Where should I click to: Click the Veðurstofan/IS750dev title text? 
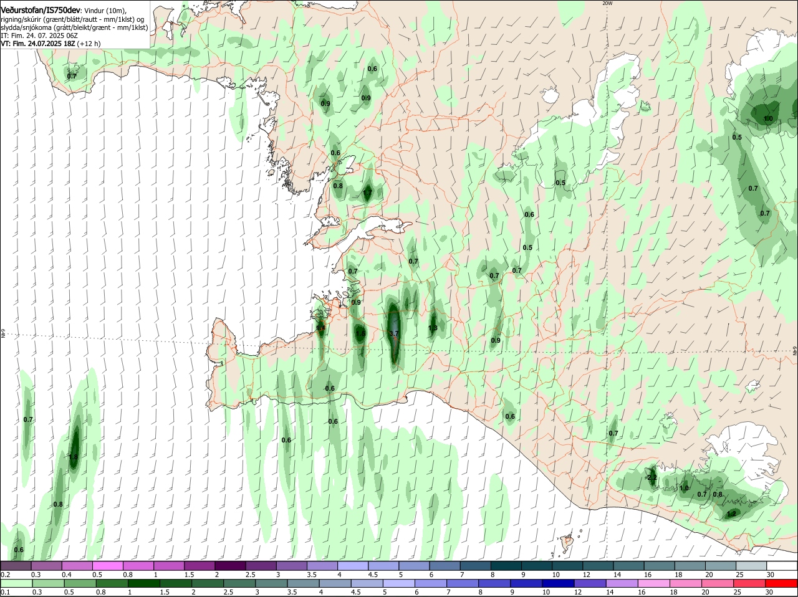[41, 9]
